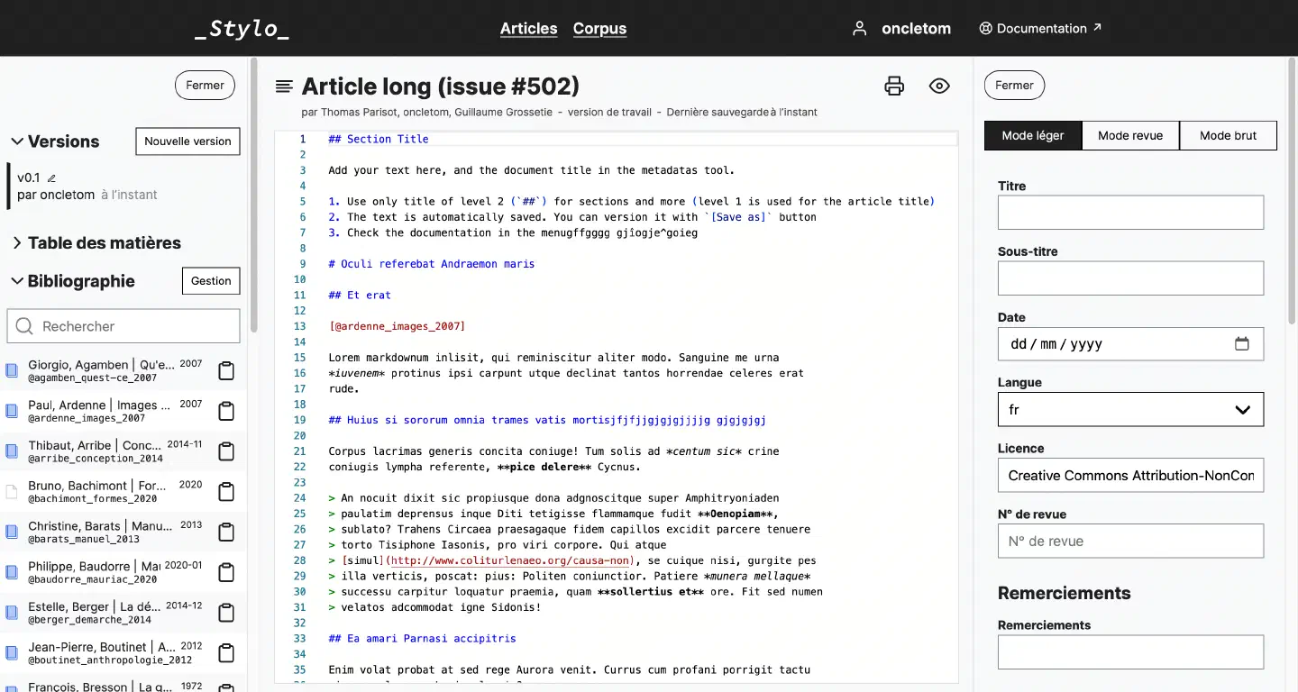Copy citation for Thibaut, Arribe entry
This screenshot has height=692, width=1298.
227,451
